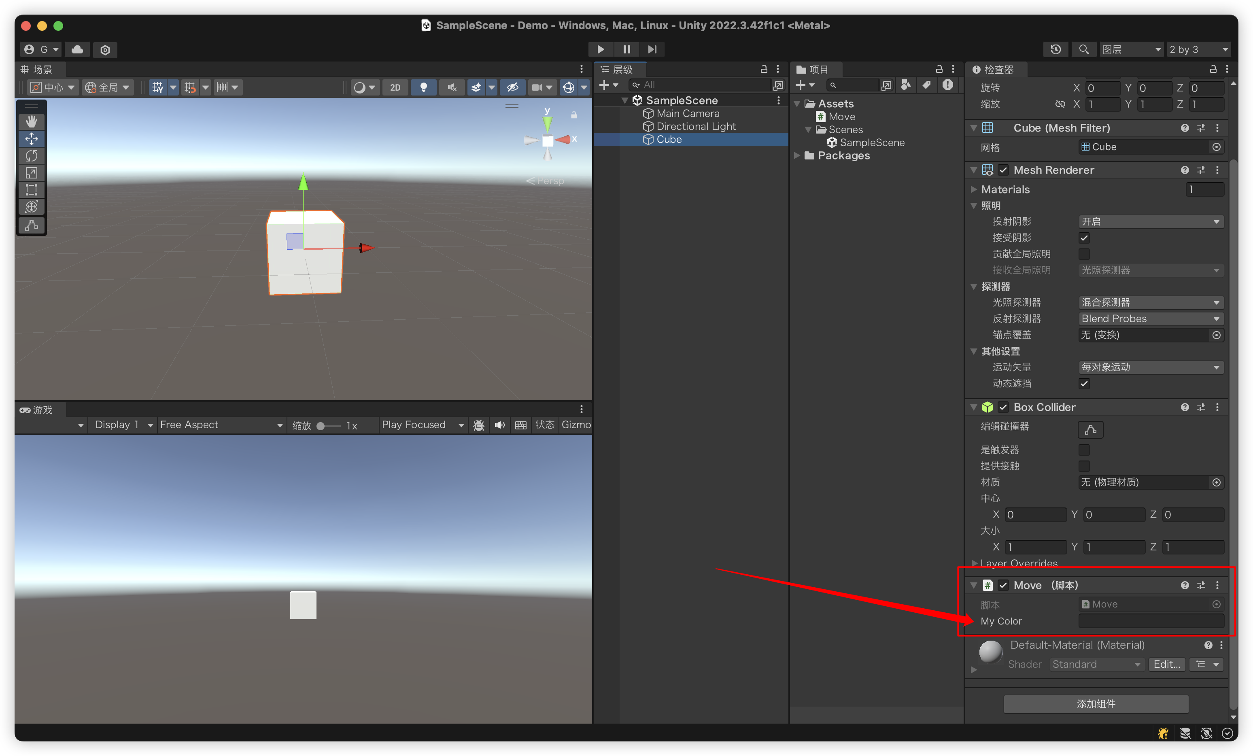This screenshot has width=1253, height=756.
Task: Click the Add Component button
Action: (1095, 704)
